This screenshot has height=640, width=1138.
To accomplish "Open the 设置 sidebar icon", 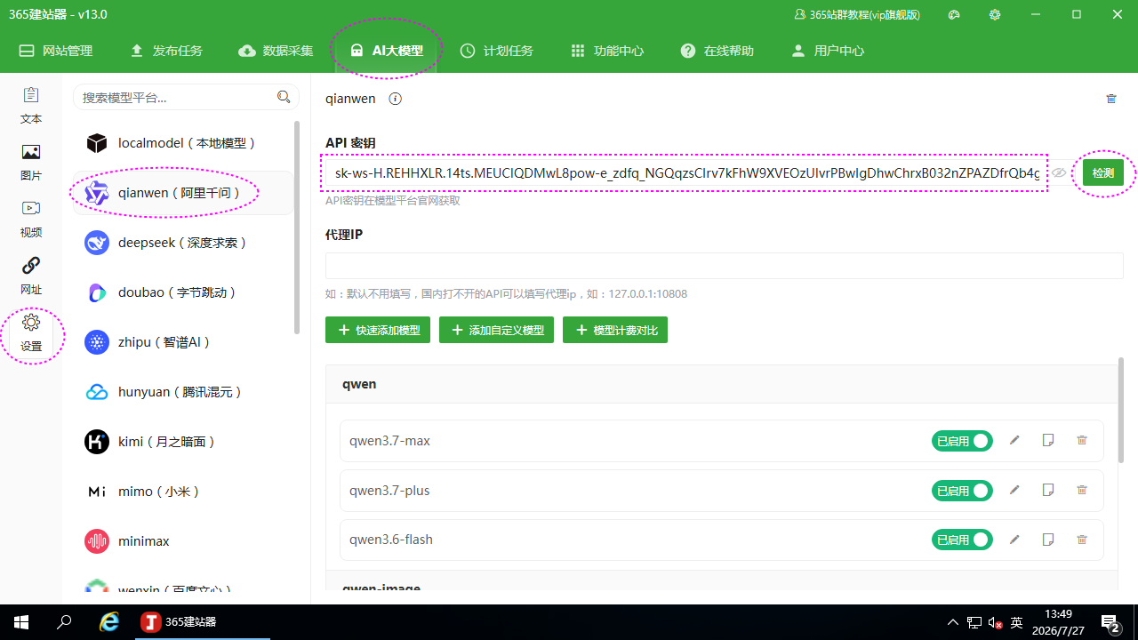I will click(31, 333).
